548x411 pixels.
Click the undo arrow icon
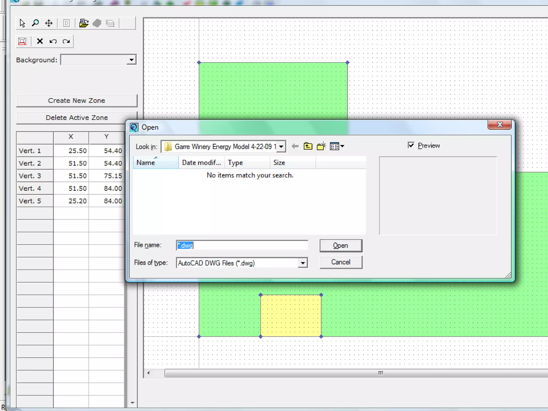[x=53, y=41]
